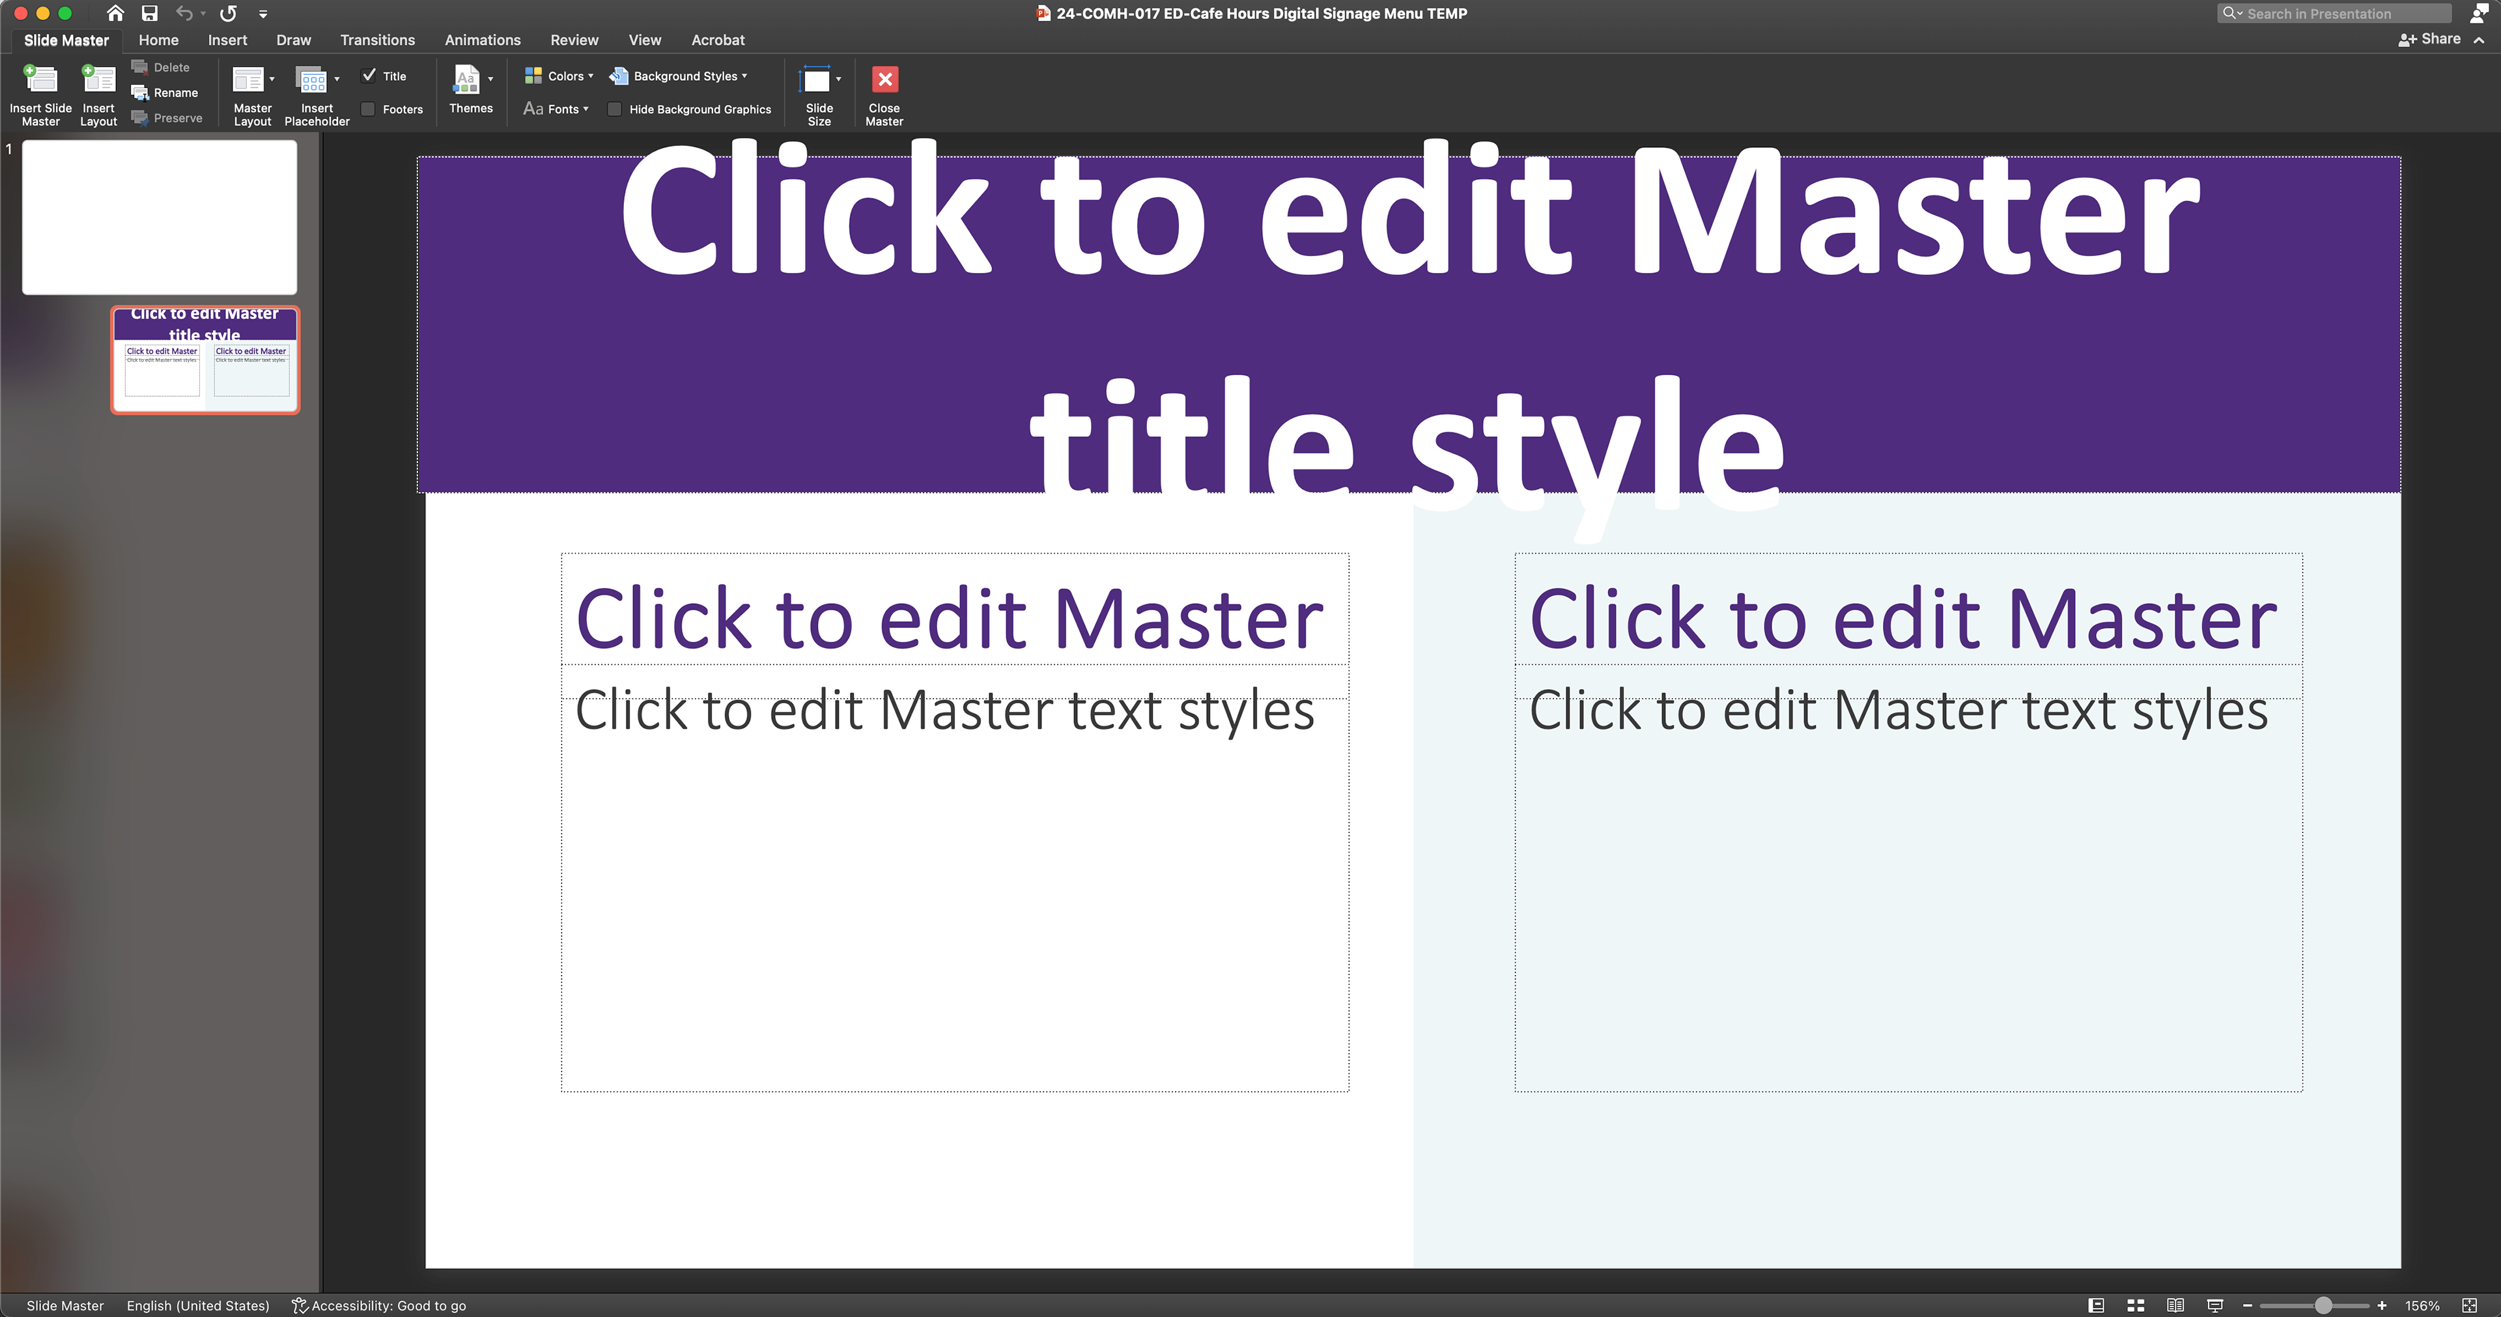
Task: Undo the last action
Action: 184,12
